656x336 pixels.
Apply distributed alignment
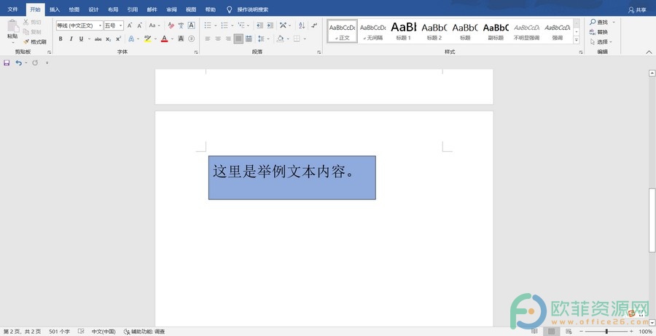click(249, 39)
